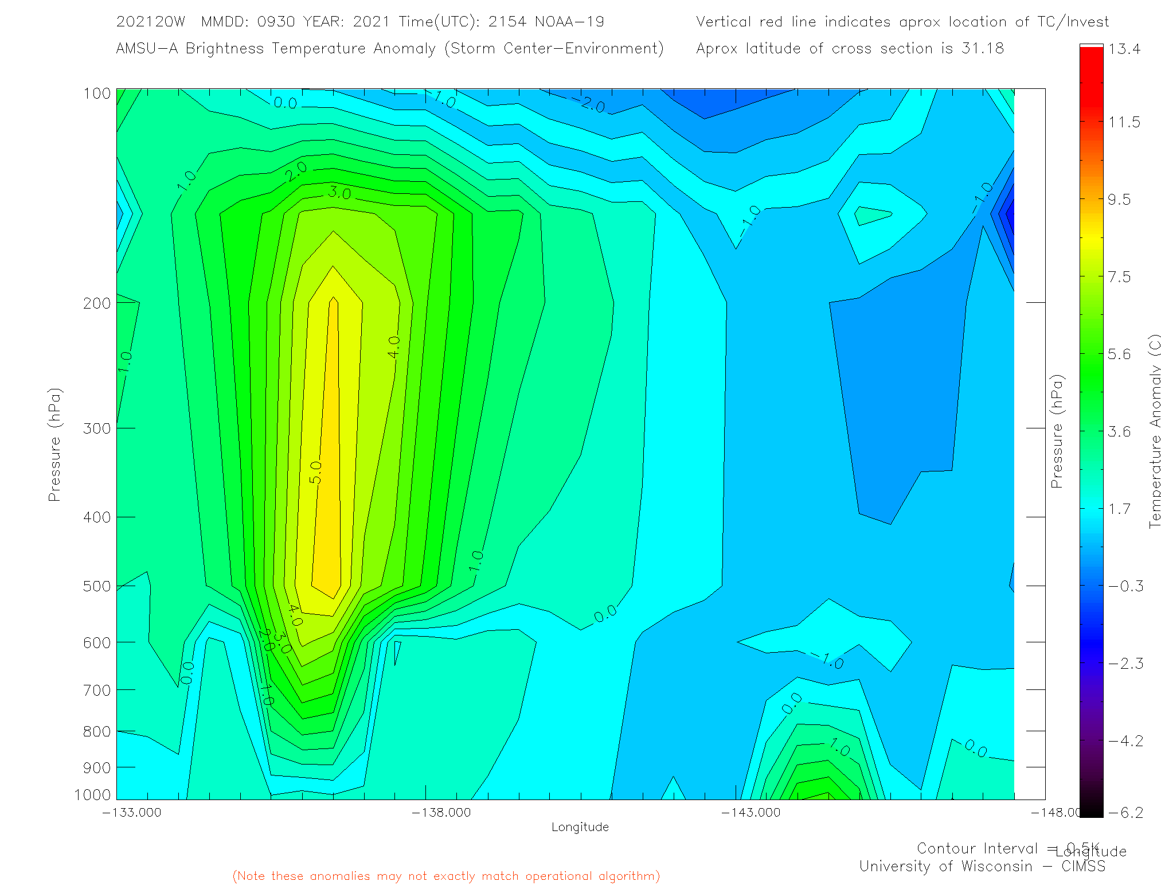
Task: Click the -6.2 color bar label
Action: (x=1125, y=813)
